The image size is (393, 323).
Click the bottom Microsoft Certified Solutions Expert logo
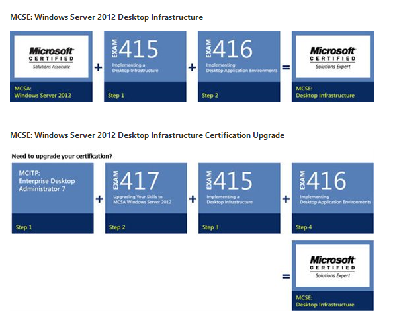pyautogui.click(x=333, y=266)
